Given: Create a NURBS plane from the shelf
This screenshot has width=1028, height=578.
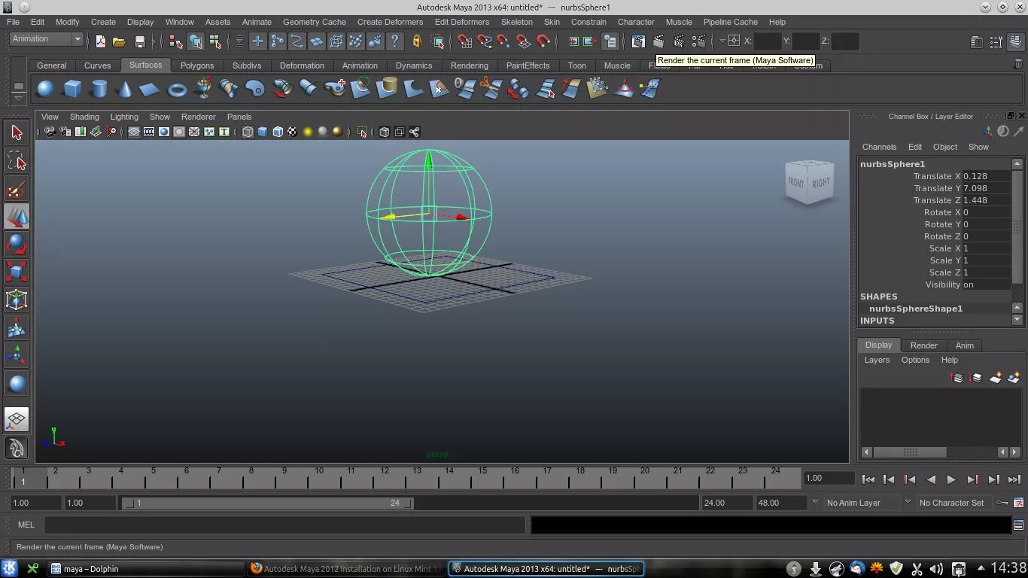Looking at the screenshot, I should [x=150, y=90].
